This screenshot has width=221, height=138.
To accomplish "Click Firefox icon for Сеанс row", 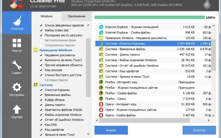I will pos(101,99).
